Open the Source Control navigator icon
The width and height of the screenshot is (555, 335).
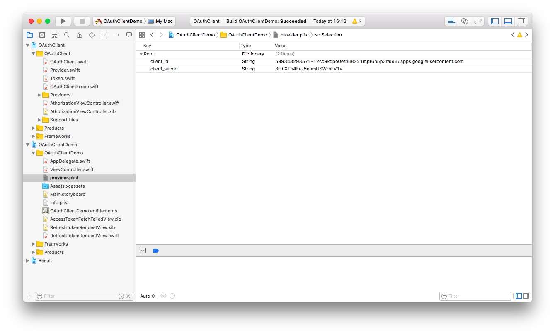[42, 35]
